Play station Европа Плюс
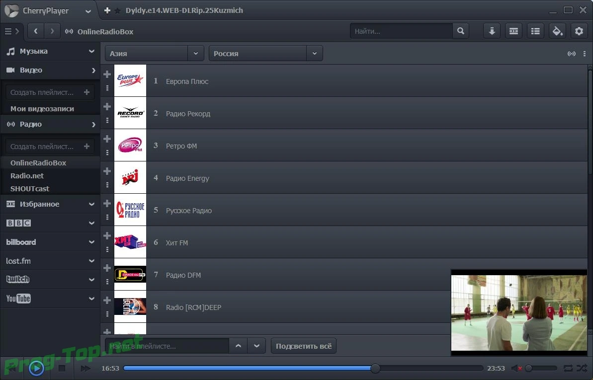593x380 pixels. (187, 81)
